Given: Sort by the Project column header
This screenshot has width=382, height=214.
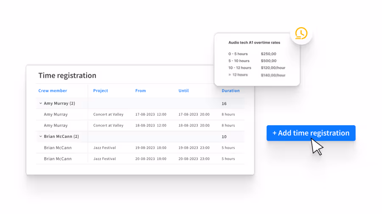Looking at the screenshot, I should point(100,91).
